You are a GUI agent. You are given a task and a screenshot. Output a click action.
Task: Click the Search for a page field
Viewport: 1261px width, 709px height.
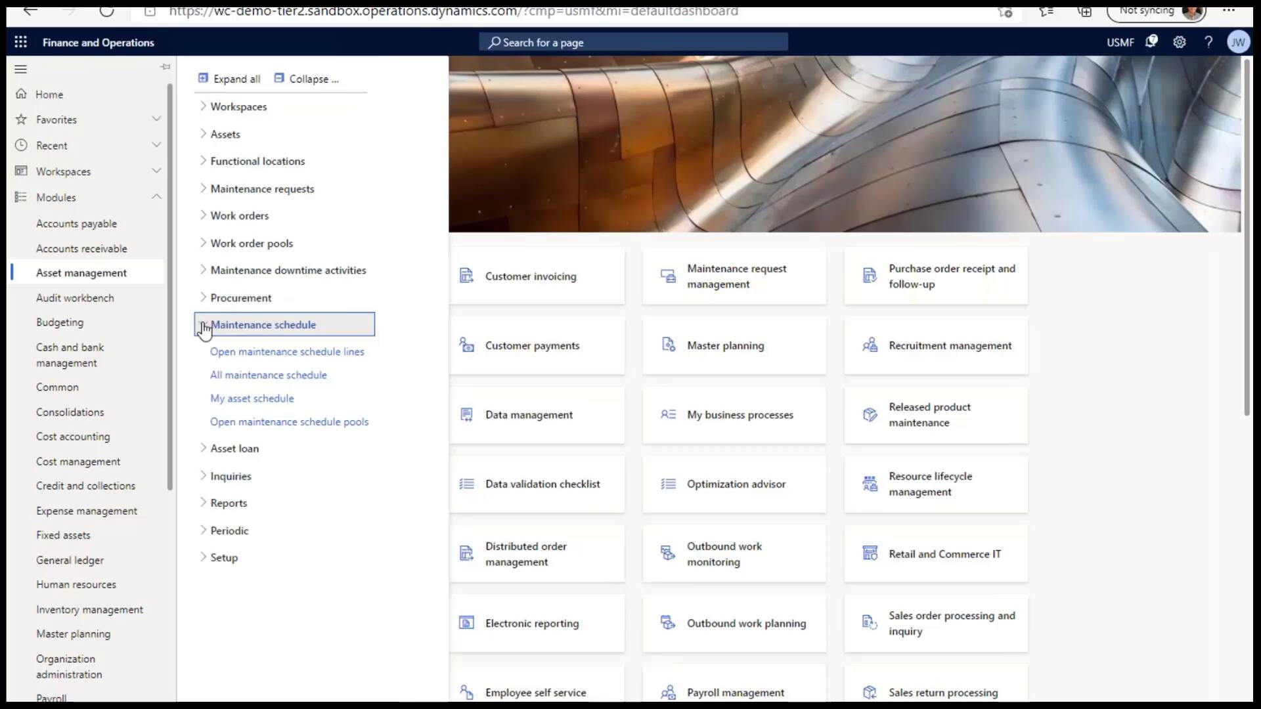(x=632, y=41)
